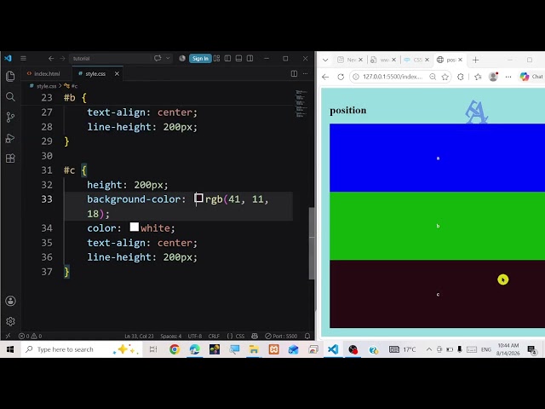The width and height of the screenshot is (545, 409).
Task: Close the position browser tab
Action: click(x=460, y=60)
